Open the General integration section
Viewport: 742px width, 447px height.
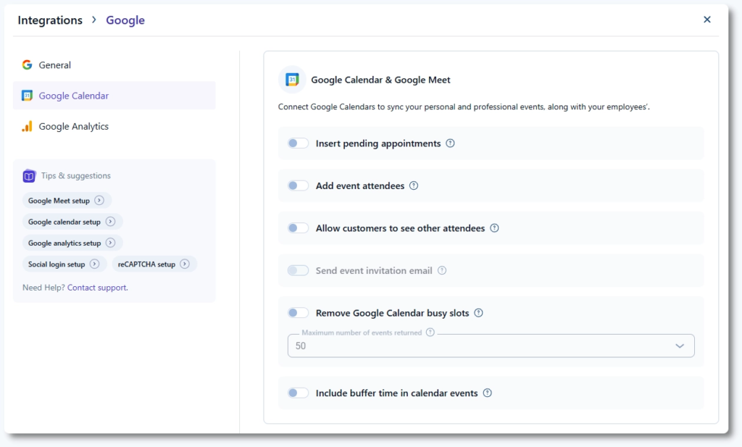[x=54, y=65]
